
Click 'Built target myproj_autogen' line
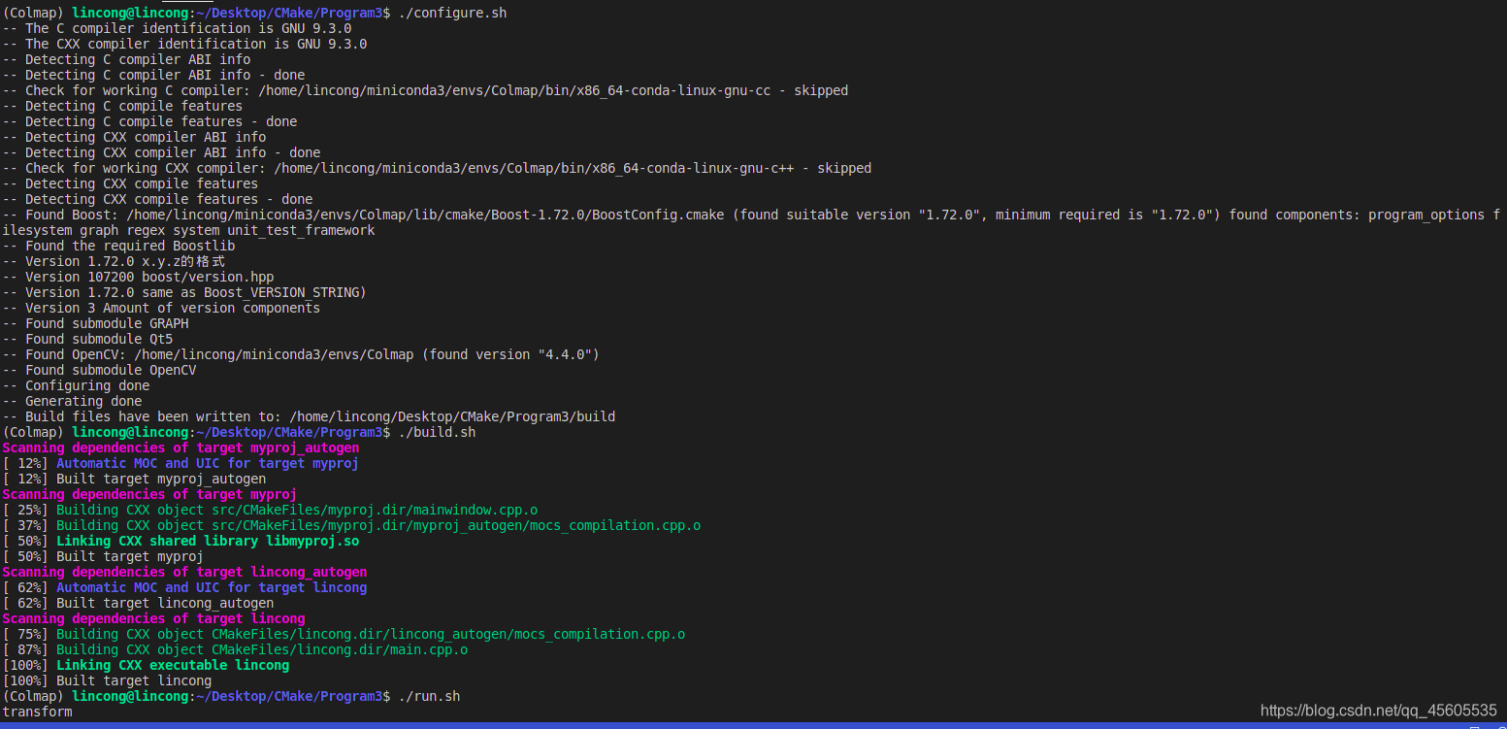click(x=134, y=479)
